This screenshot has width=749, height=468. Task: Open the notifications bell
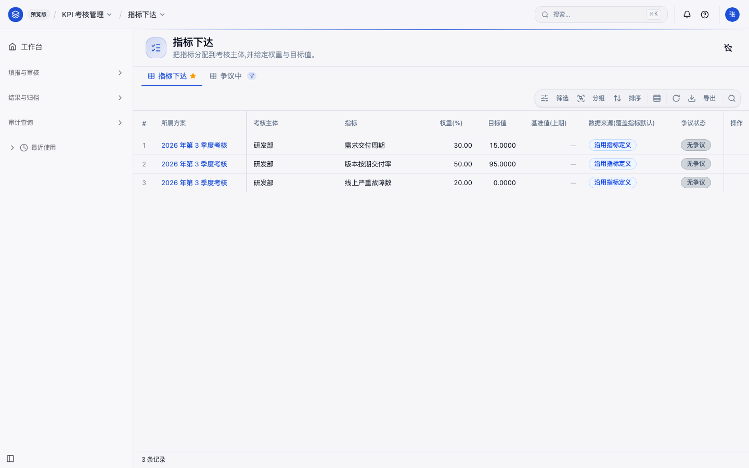(x=687, y=15)
